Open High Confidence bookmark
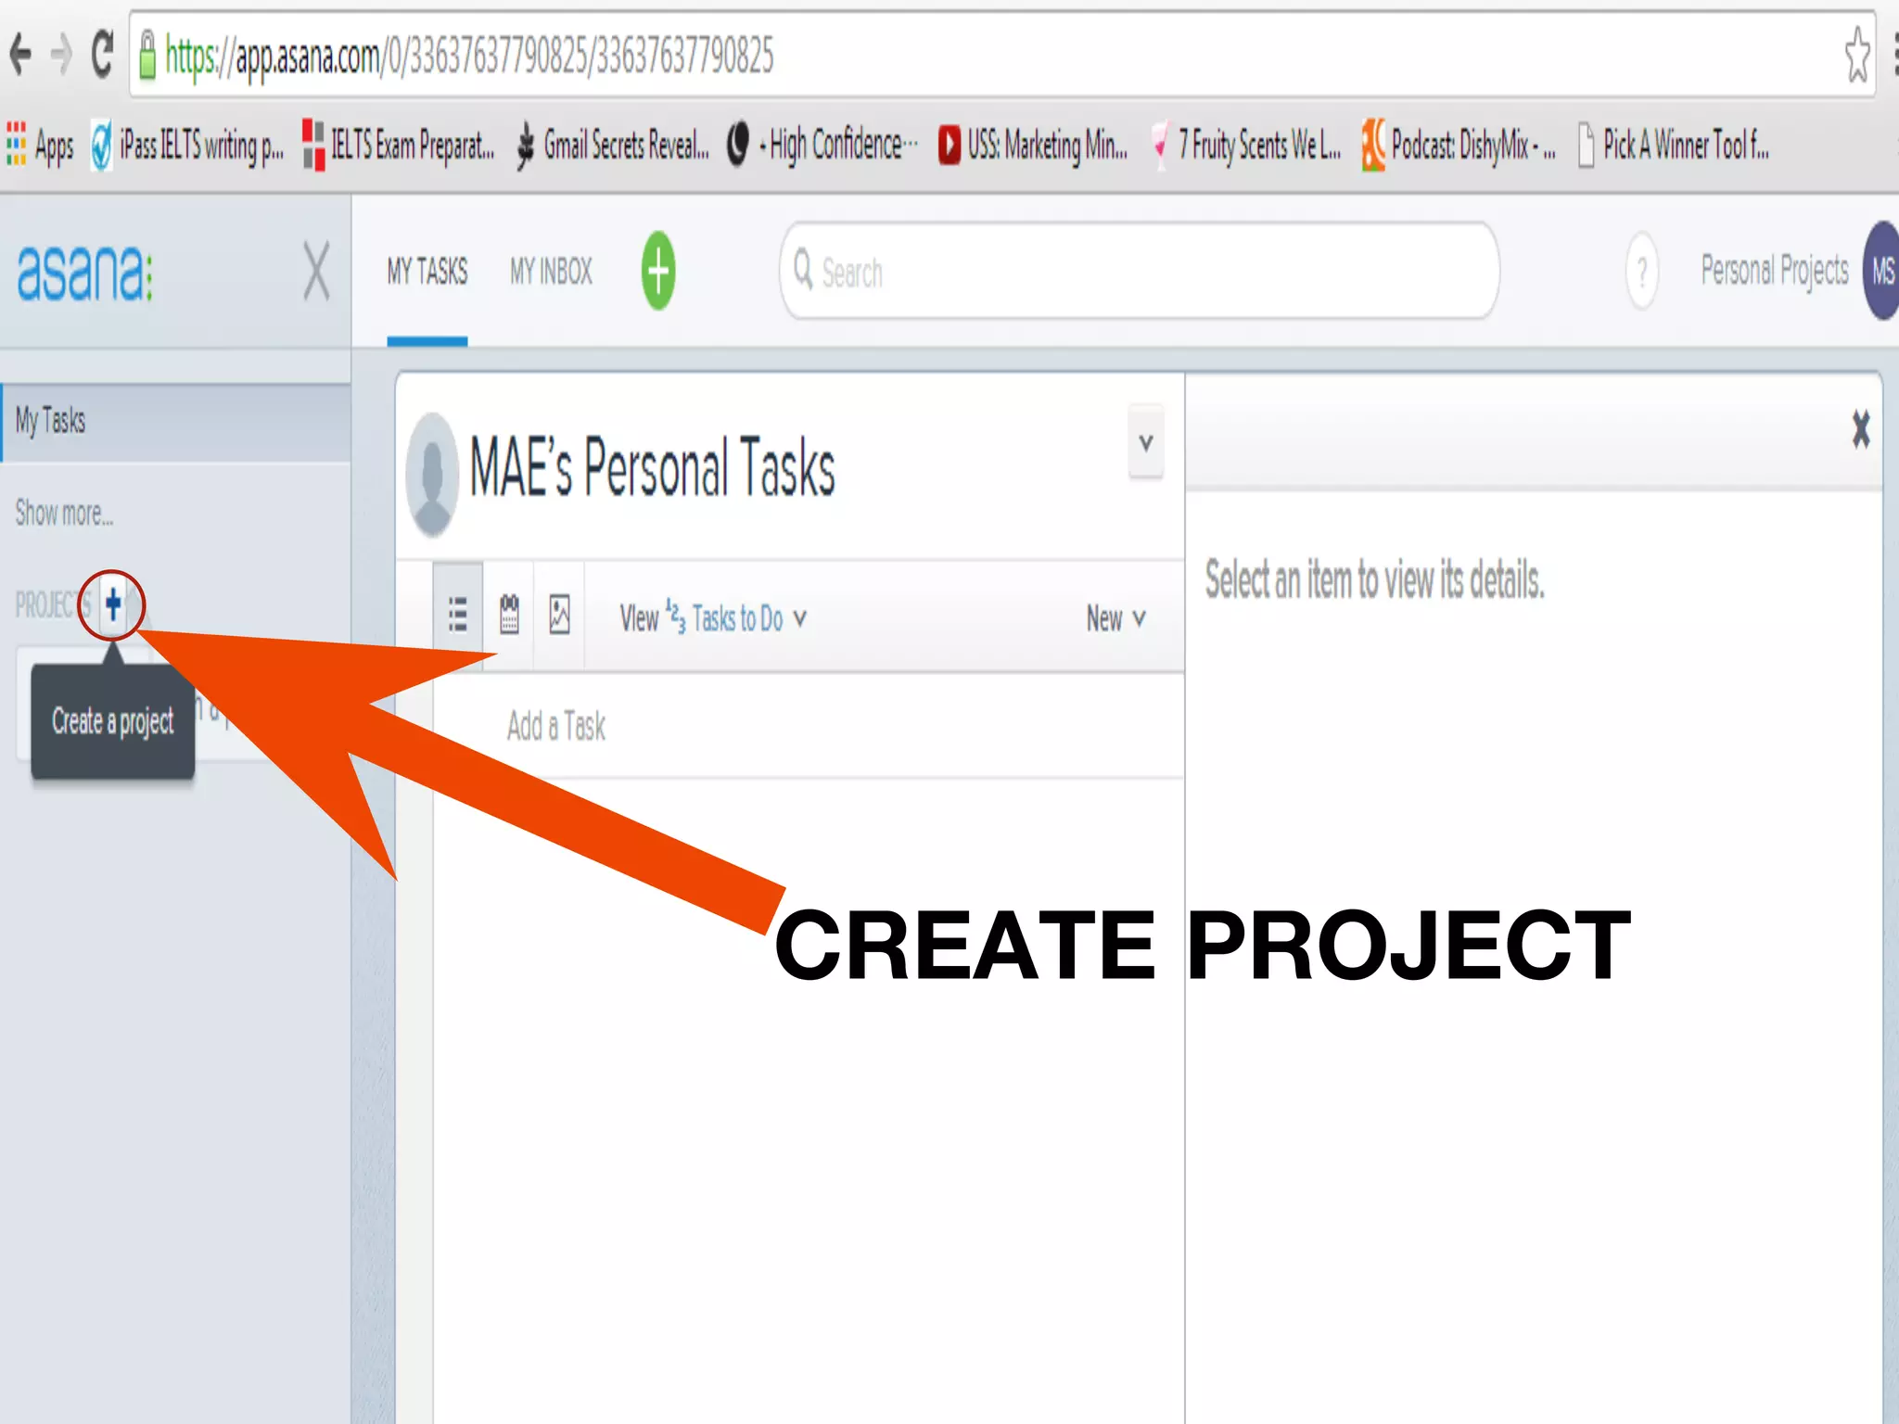The height and width of the screenshot is (1424, 1899). coord(822,146)
